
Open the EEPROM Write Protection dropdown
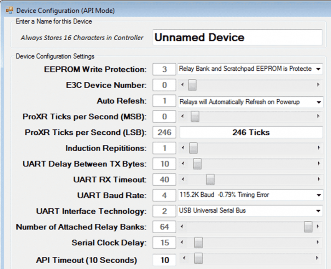coord(318,69)
